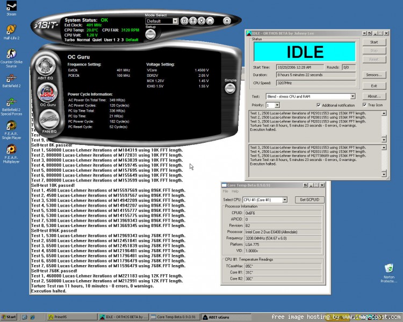403x322 pixels.
Task: Click the ORTHOS Start button
Action: tap(374, 42)
